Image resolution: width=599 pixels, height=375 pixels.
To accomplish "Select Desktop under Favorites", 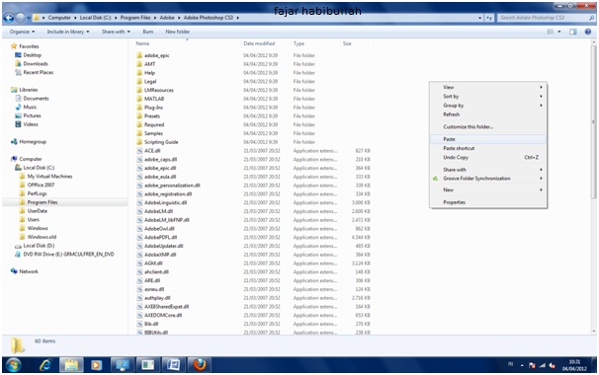I will 28,55.
